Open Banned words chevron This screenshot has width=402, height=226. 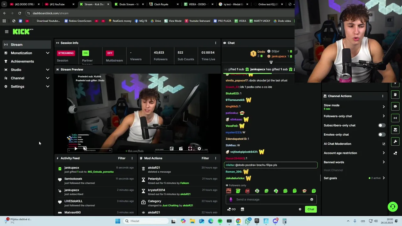383,162
